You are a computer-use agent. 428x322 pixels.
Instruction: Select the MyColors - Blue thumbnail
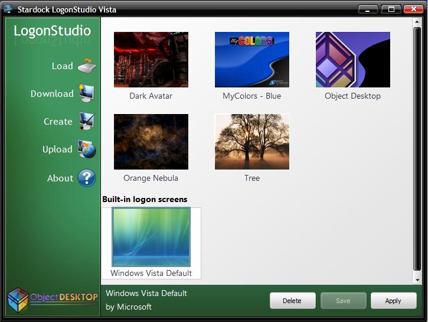(x=252, y=60)
